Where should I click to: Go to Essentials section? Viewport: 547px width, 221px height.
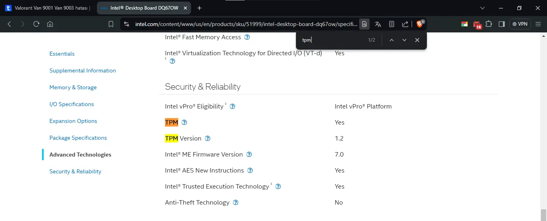pos(62,54)
